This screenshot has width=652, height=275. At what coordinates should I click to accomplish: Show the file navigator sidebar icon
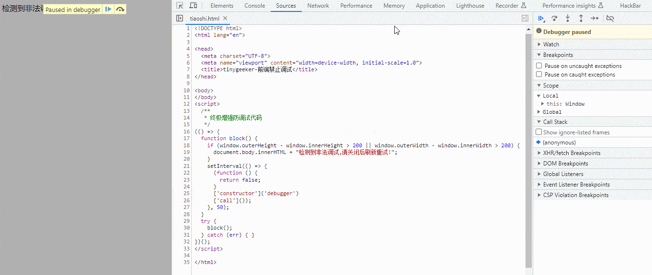(180, 18)
